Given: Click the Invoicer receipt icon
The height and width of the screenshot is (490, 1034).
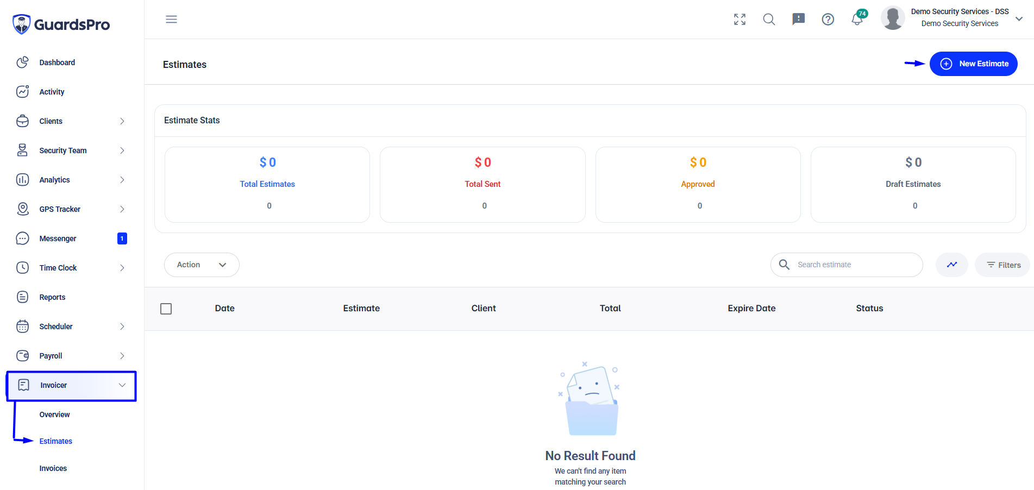Looking at the screenshot, I should [23, 385].
